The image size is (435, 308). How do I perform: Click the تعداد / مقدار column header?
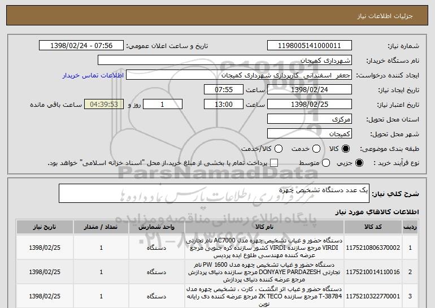coord(101,227)
